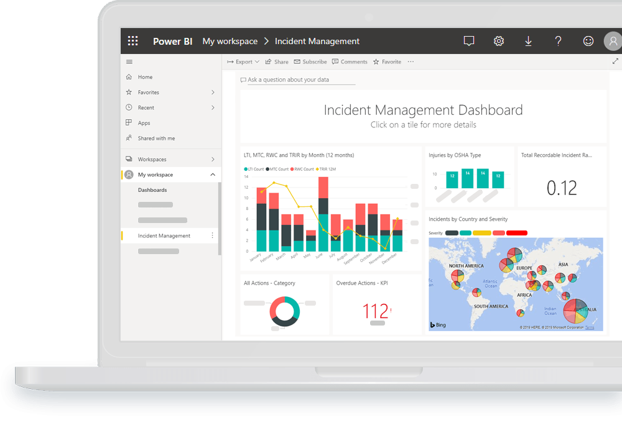Click the June bar in monthly chart
Viewport: 622px width, 433px height.
[x=323, y=214]
